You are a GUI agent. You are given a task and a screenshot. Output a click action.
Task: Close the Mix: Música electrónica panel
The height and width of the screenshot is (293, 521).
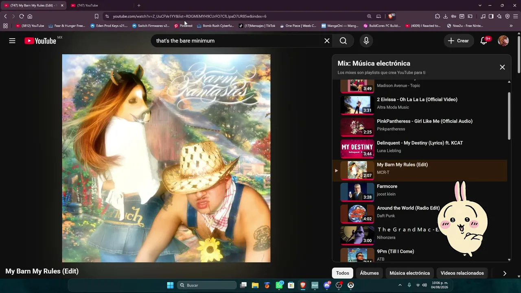pyautogui.click(x=502, y=67)
